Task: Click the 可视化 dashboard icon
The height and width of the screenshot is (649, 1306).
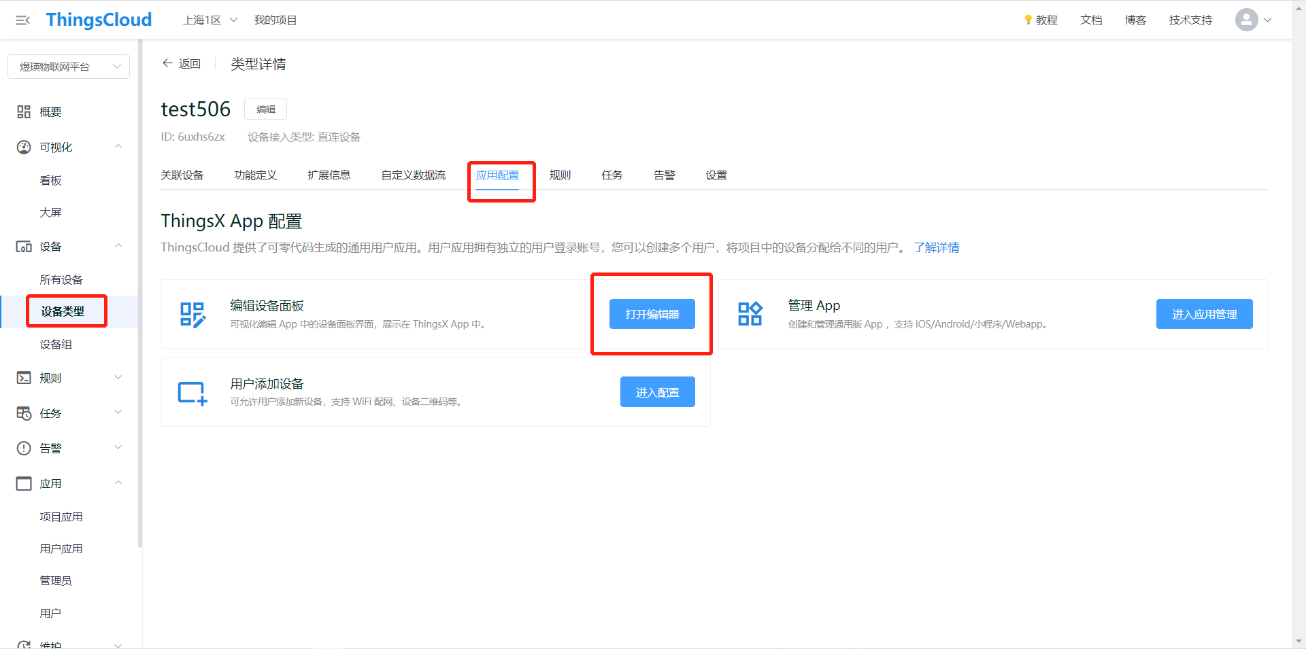Action: point(24,147)
